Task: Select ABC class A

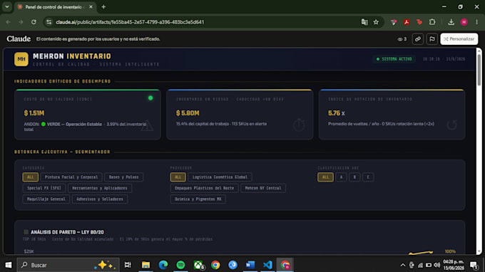Action: click(341, 177)
